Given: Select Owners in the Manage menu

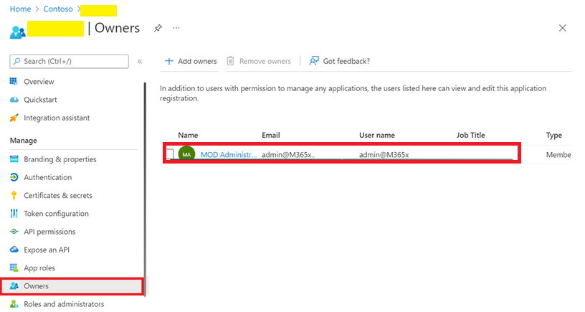Looking at the screenshot, I should (x=71, y=286).
